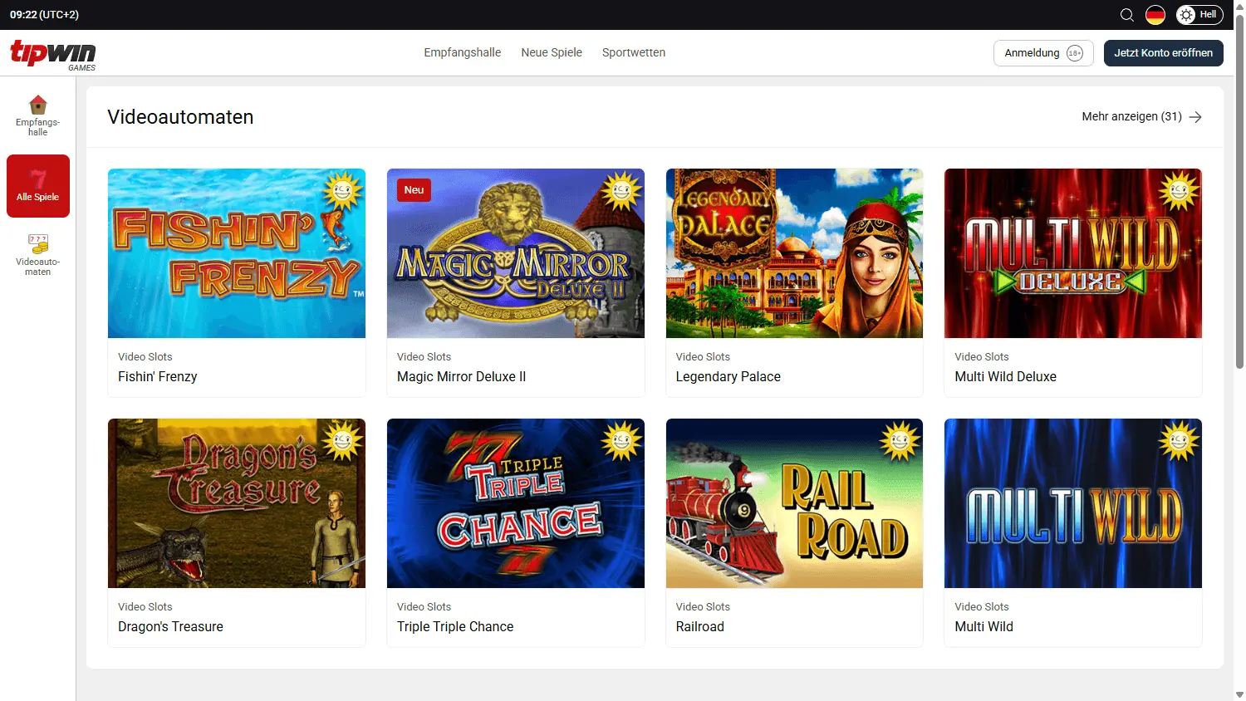
Task: Click Jetzt Konto eröffnen button
Action: (x=1164, y=53)
